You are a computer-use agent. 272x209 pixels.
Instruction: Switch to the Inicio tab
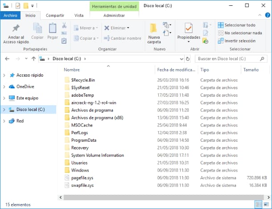(x=30, y=16)
